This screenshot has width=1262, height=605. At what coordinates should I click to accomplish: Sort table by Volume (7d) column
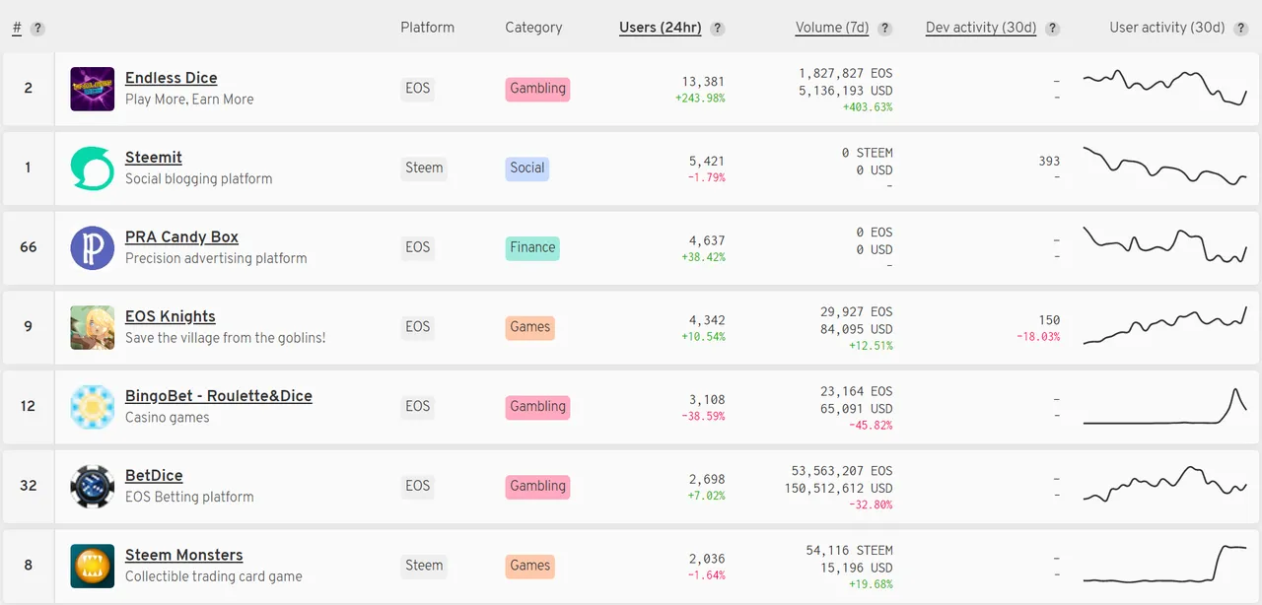(831, 28)
